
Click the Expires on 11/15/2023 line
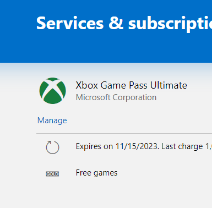(144, 146)
